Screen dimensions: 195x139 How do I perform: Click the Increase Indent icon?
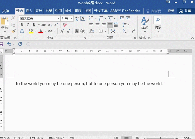128,18
